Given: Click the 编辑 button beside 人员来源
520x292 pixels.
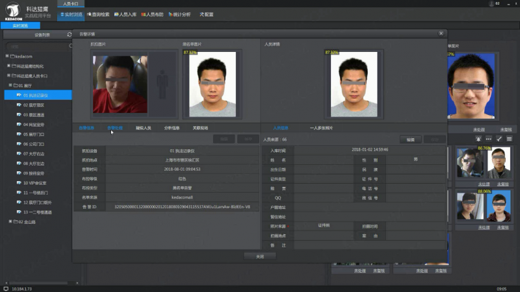Looking at the screenshot, I should [410, 140].
